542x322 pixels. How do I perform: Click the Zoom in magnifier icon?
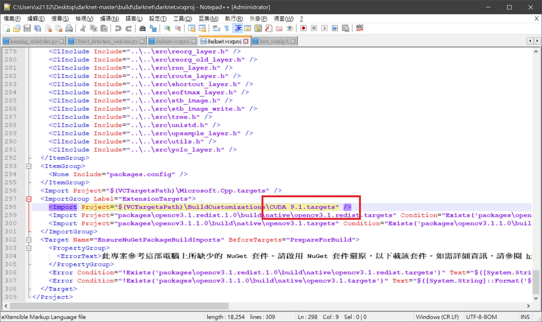[167, 28]
